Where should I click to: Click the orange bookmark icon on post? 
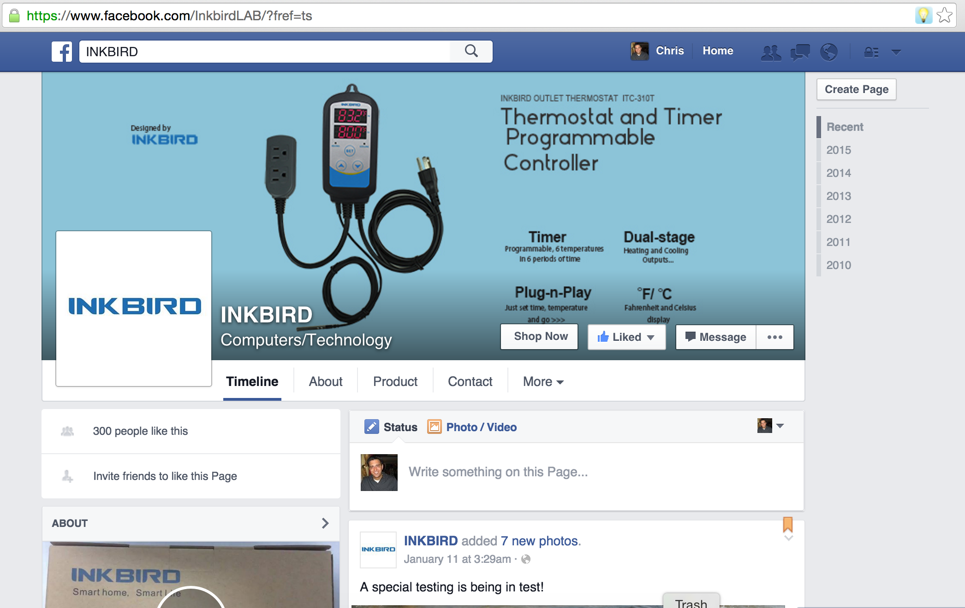point(788,524)
